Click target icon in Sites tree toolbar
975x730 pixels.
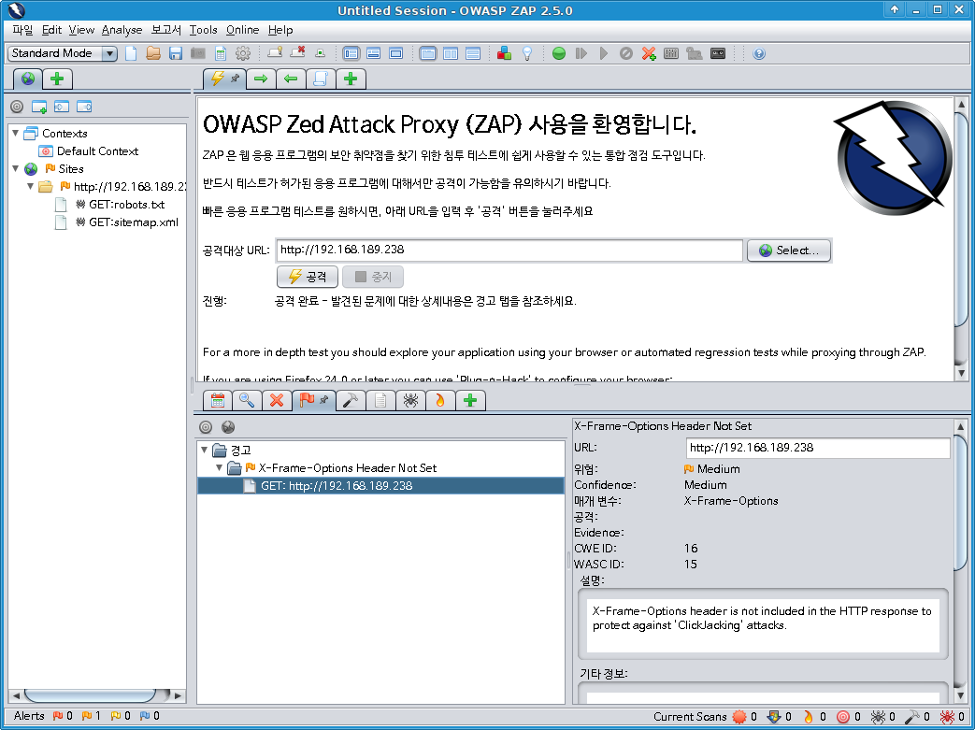[x=17, y=107]
